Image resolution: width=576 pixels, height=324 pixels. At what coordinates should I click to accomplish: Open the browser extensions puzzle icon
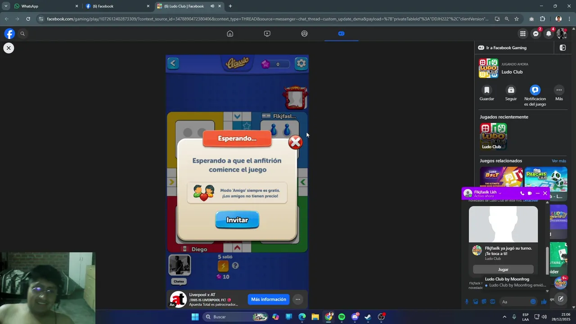tap(542, 19)
